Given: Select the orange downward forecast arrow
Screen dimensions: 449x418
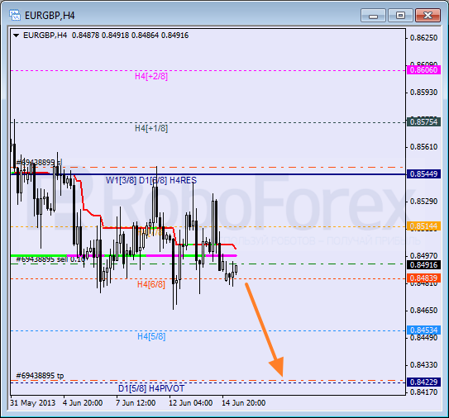Looking at the screenshot, I should 265,330.
